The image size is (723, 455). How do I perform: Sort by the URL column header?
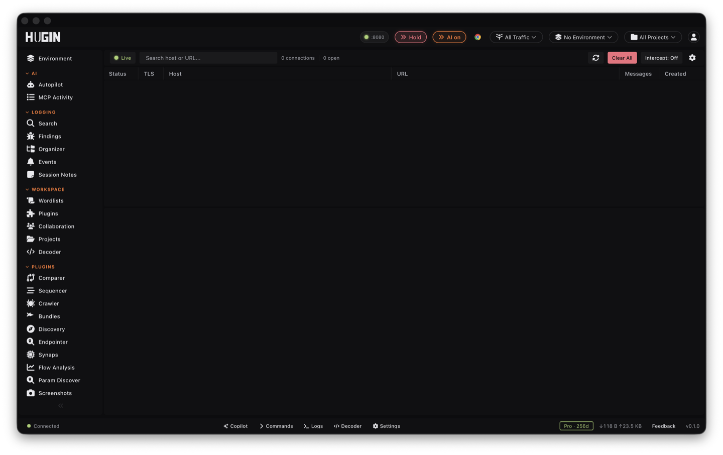coord(402,74)
